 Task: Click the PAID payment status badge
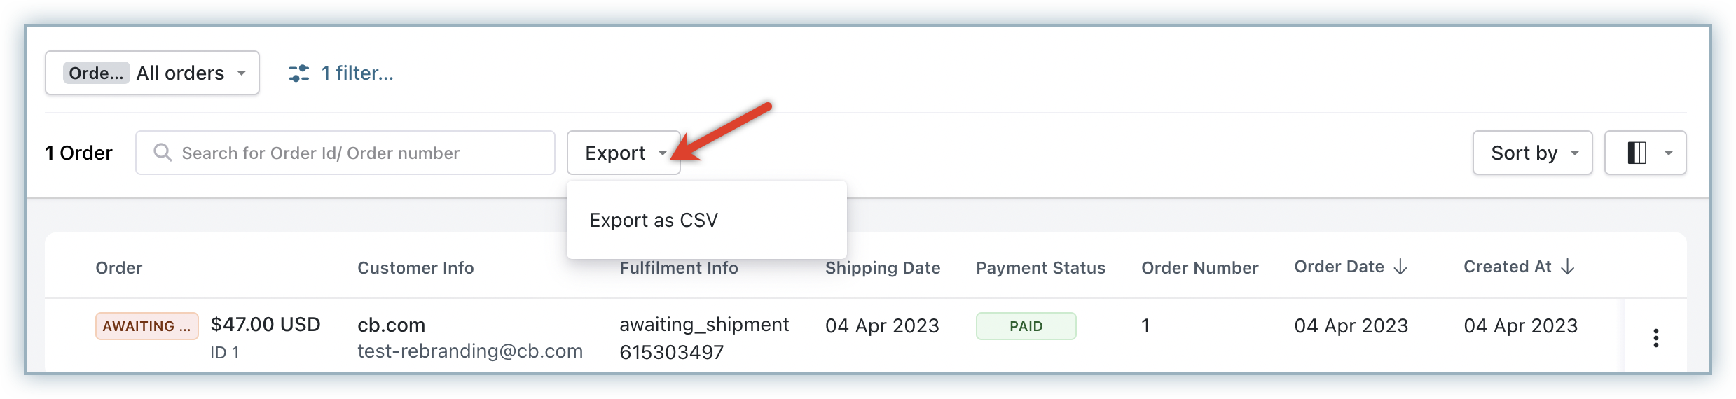point(1026,326)
